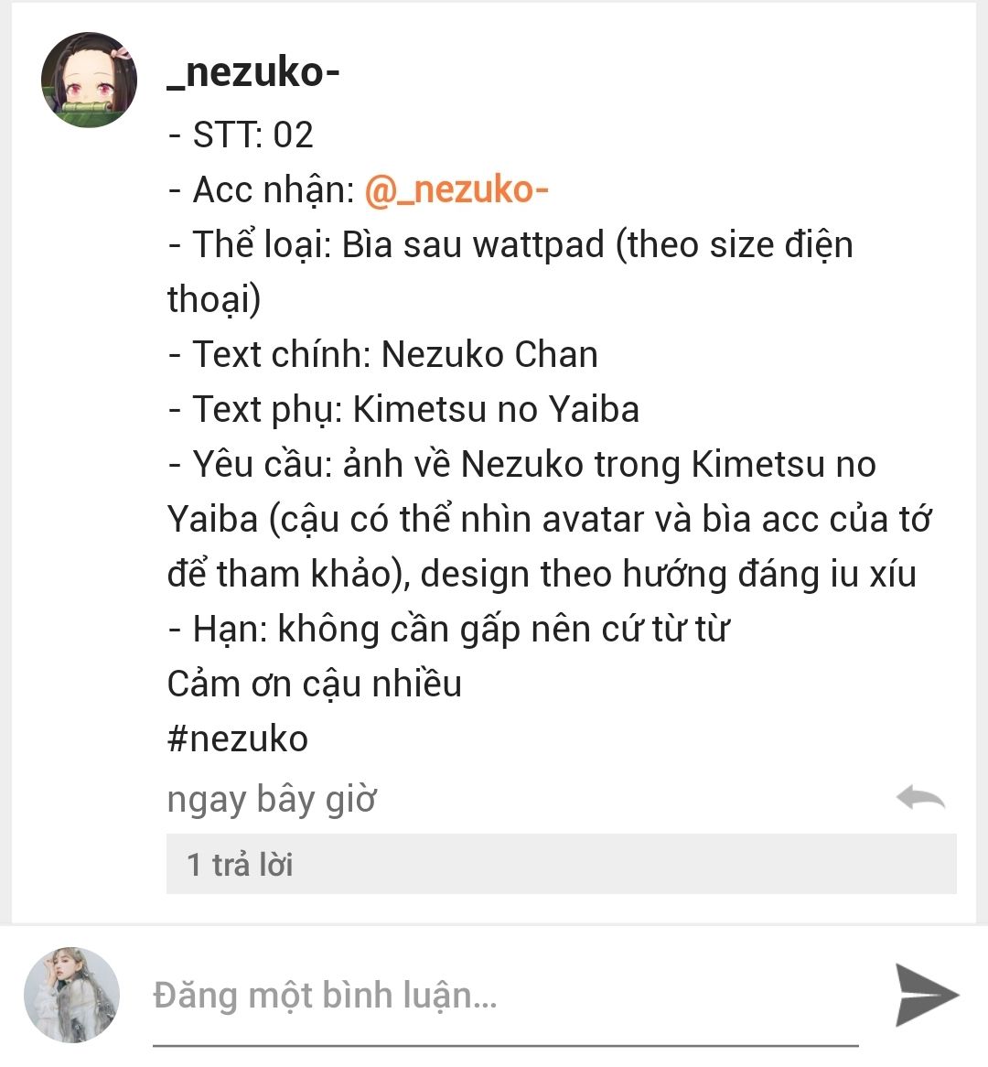
Task: Tap the paper-plane send icon
Action: tap(927, 995)
